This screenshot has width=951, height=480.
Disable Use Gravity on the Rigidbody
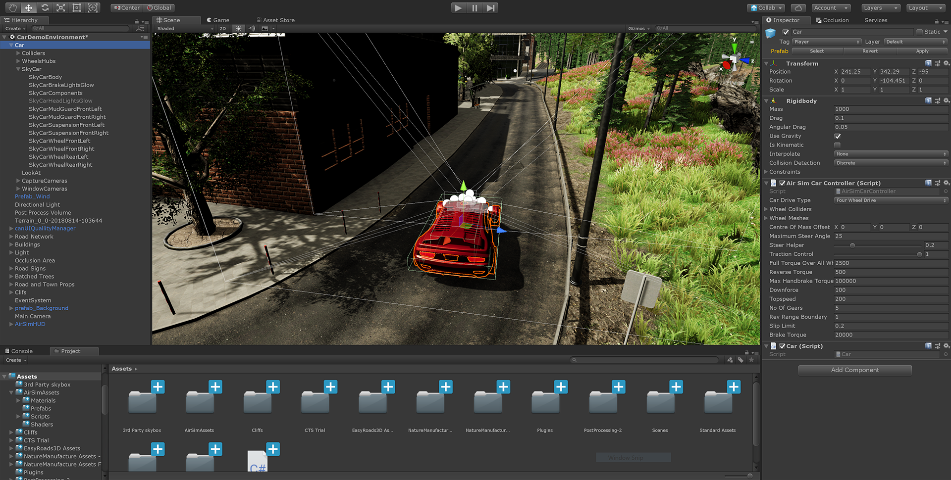point(837,136)
